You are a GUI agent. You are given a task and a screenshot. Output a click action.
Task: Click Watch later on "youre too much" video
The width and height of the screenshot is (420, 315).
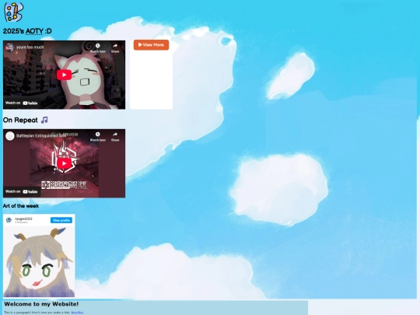tap(97, 48)
